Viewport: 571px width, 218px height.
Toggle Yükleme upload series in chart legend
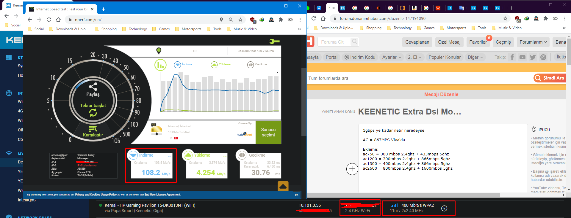tap(221, 64)
